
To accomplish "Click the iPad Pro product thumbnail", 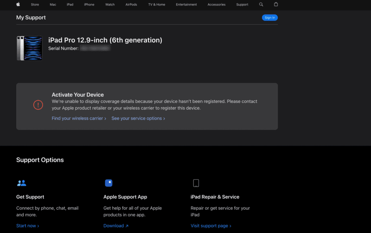I will [30, 48].
